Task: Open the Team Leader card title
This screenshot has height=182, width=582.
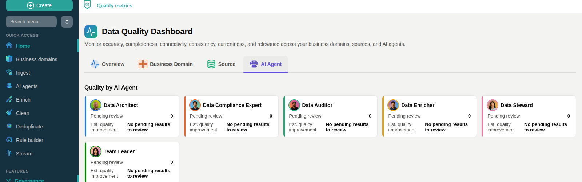Action: pos(119,151)
